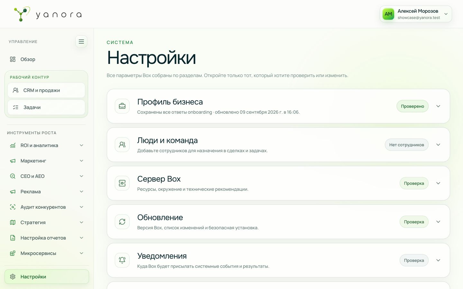Click the Профиль бизнеса heading
The width and height of the screenshot is (463, 289).
click(x=170, y=102)
